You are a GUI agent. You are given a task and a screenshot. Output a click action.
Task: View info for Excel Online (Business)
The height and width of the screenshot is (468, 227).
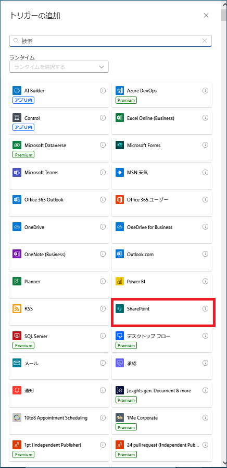click(x=205, y=117)
